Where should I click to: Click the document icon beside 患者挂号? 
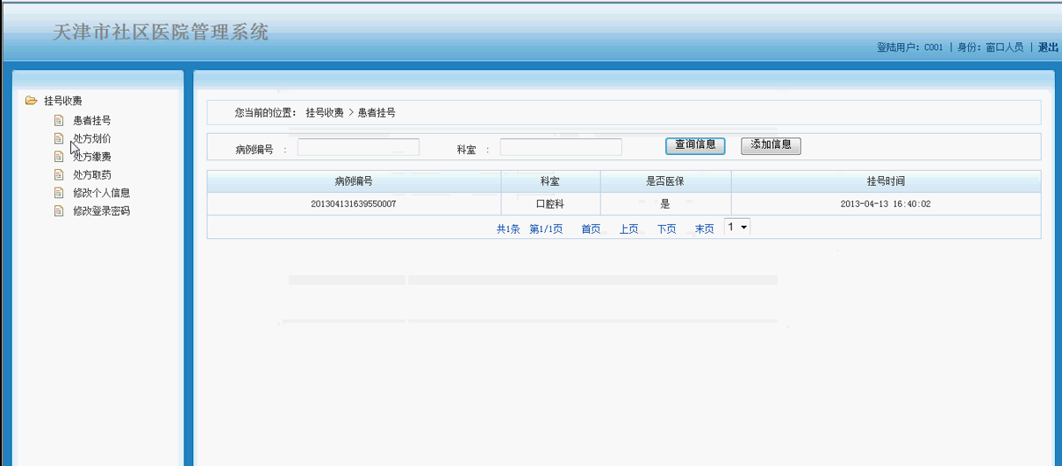[x=59, y=121]
